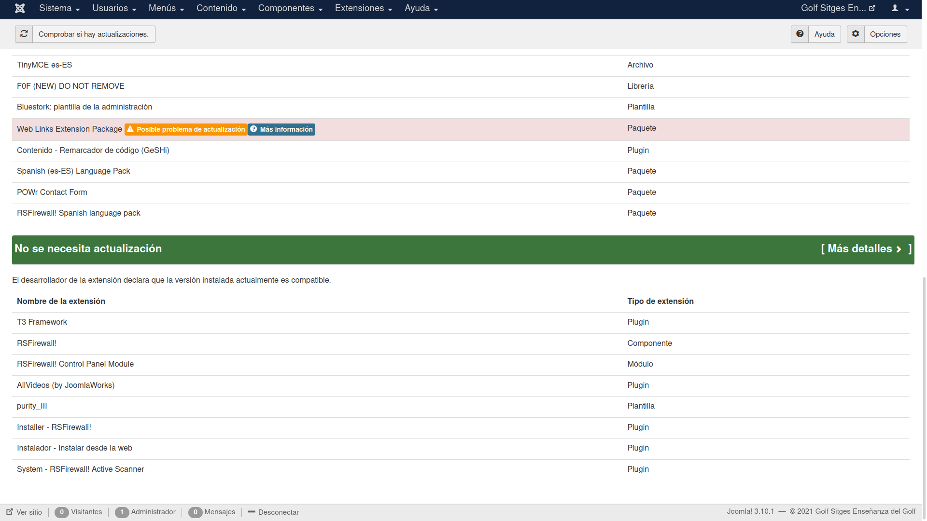The height and width of the screenshot is (521, 927).
Task: Click the Mensajes label
Action: (x=220, y=512)
